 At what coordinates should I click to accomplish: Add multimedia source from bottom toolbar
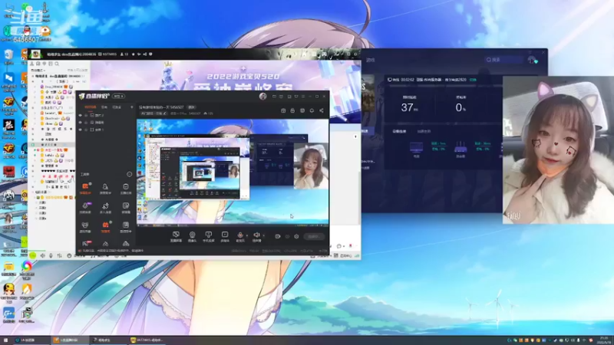225,236
